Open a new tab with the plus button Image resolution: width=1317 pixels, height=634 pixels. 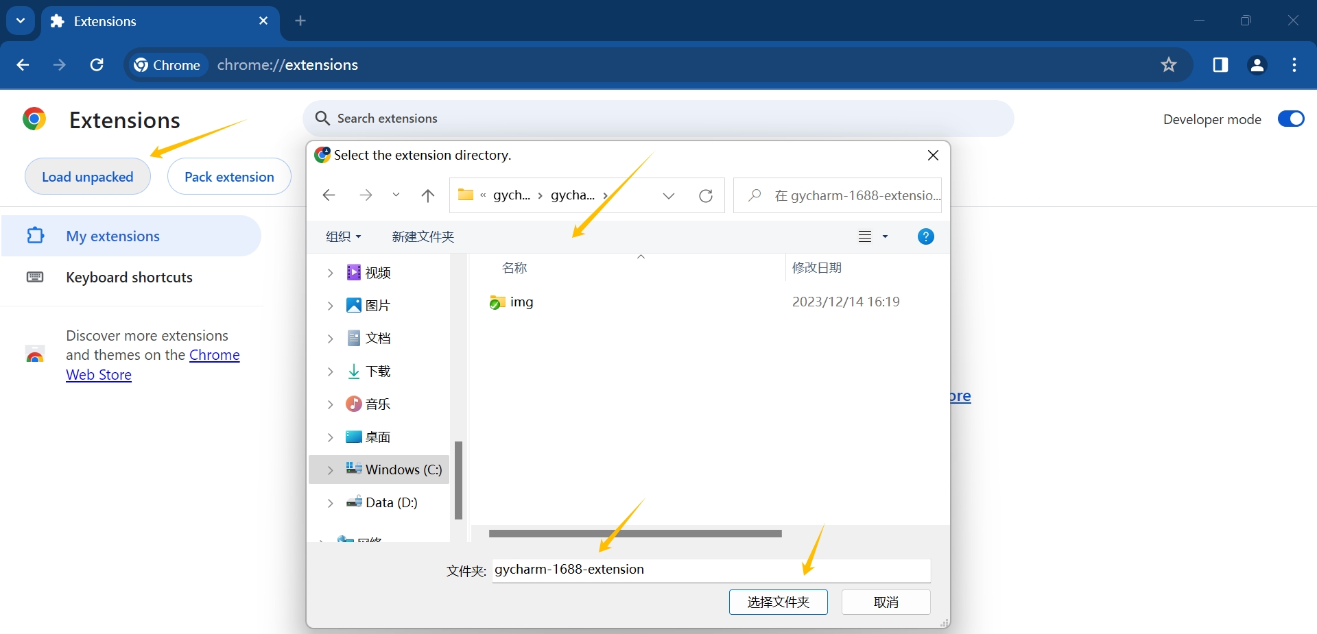[x=300, y=21]
